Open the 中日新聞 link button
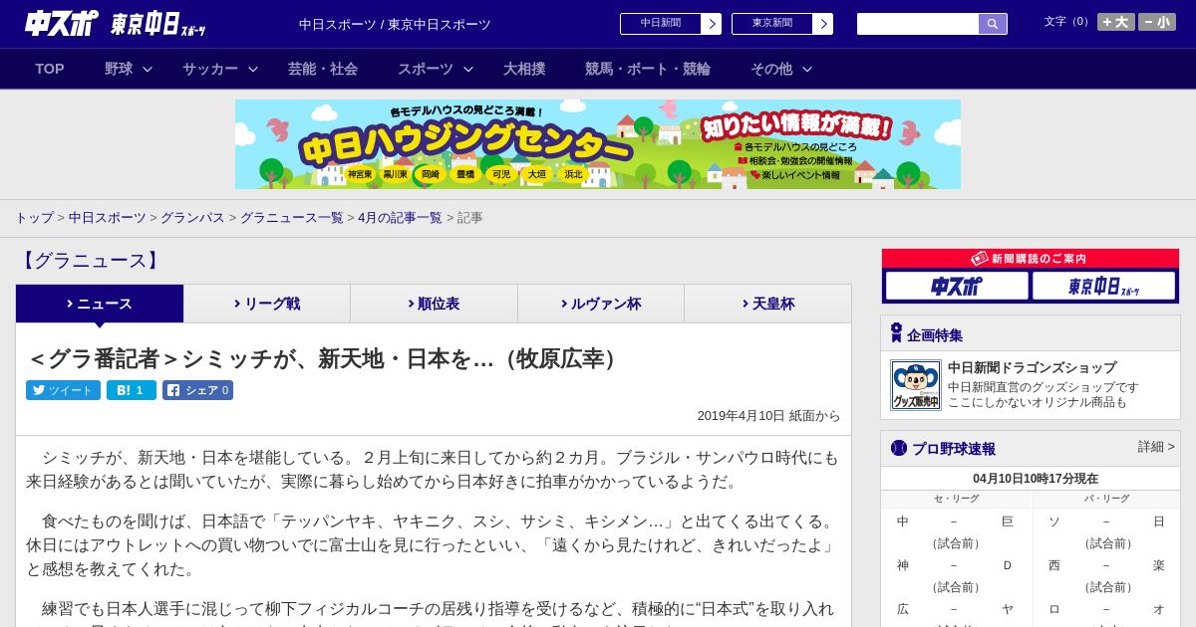 (660, 24)
